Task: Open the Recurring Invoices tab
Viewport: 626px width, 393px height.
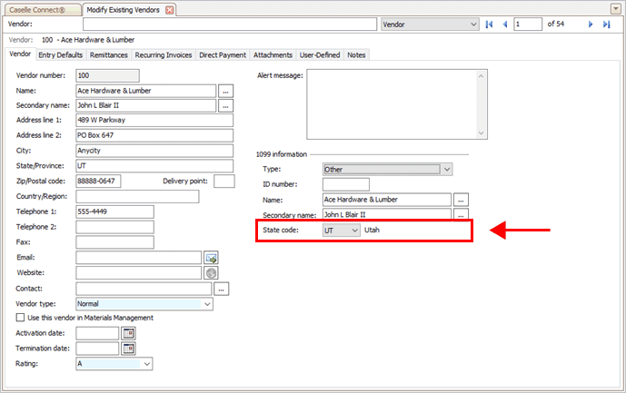Action: click(164, 55)
